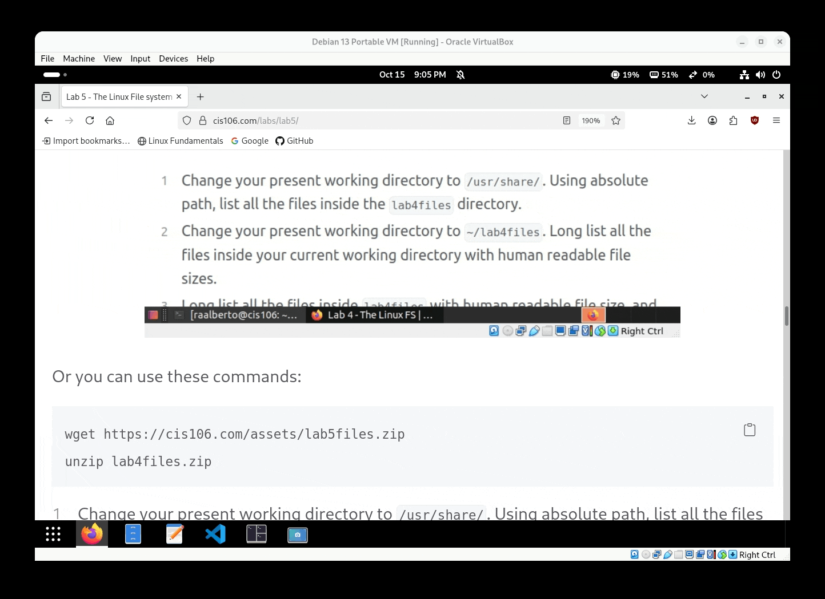Toggle reader view in the address bar
This screenshot has height=599, width=825.
(567, 120)
